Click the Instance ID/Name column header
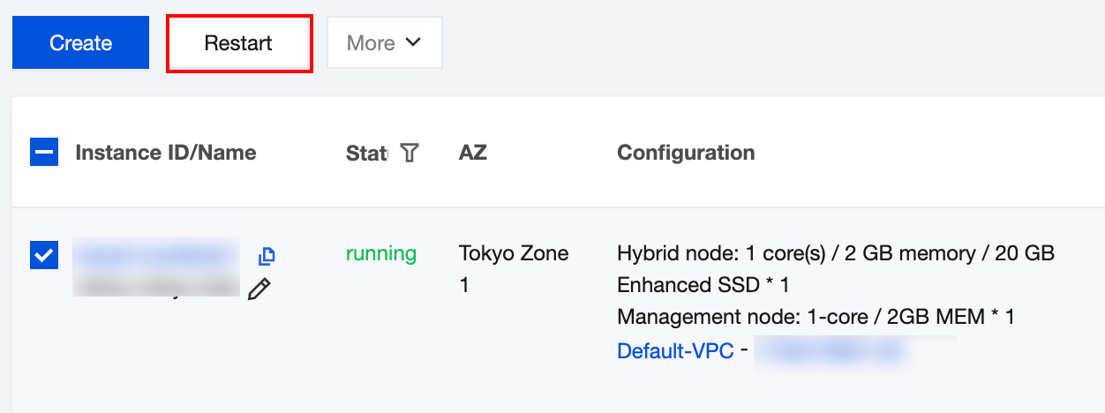Image resolution: width=1105 pixels, height=413 pixels. point(166,153)
